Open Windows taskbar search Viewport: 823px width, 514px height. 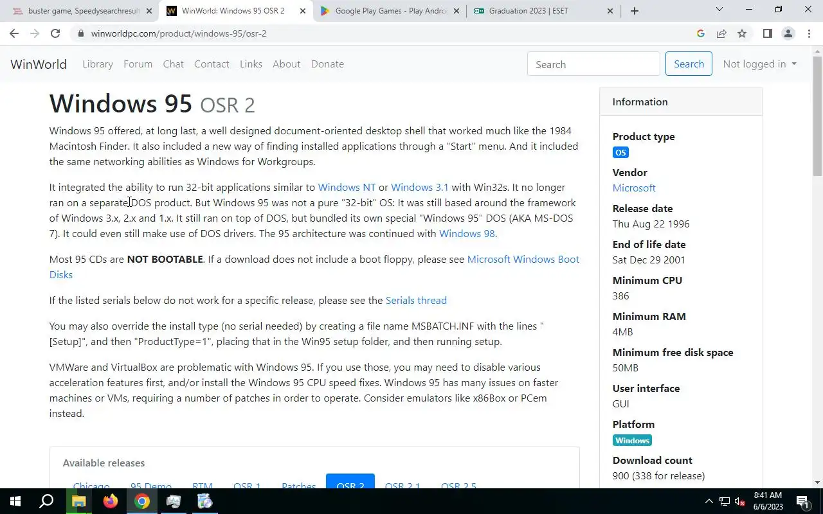click(46, 501)
